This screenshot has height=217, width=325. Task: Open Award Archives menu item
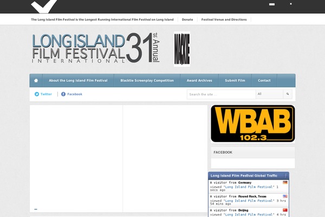199,81
